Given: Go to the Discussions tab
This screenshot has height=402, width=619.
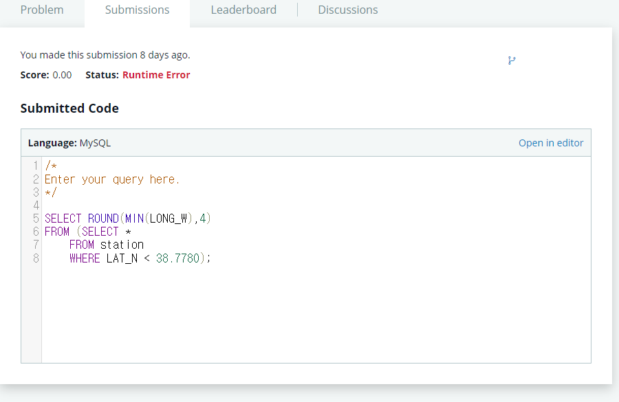Looking at the screenshot, I should (x=348, y=10).
